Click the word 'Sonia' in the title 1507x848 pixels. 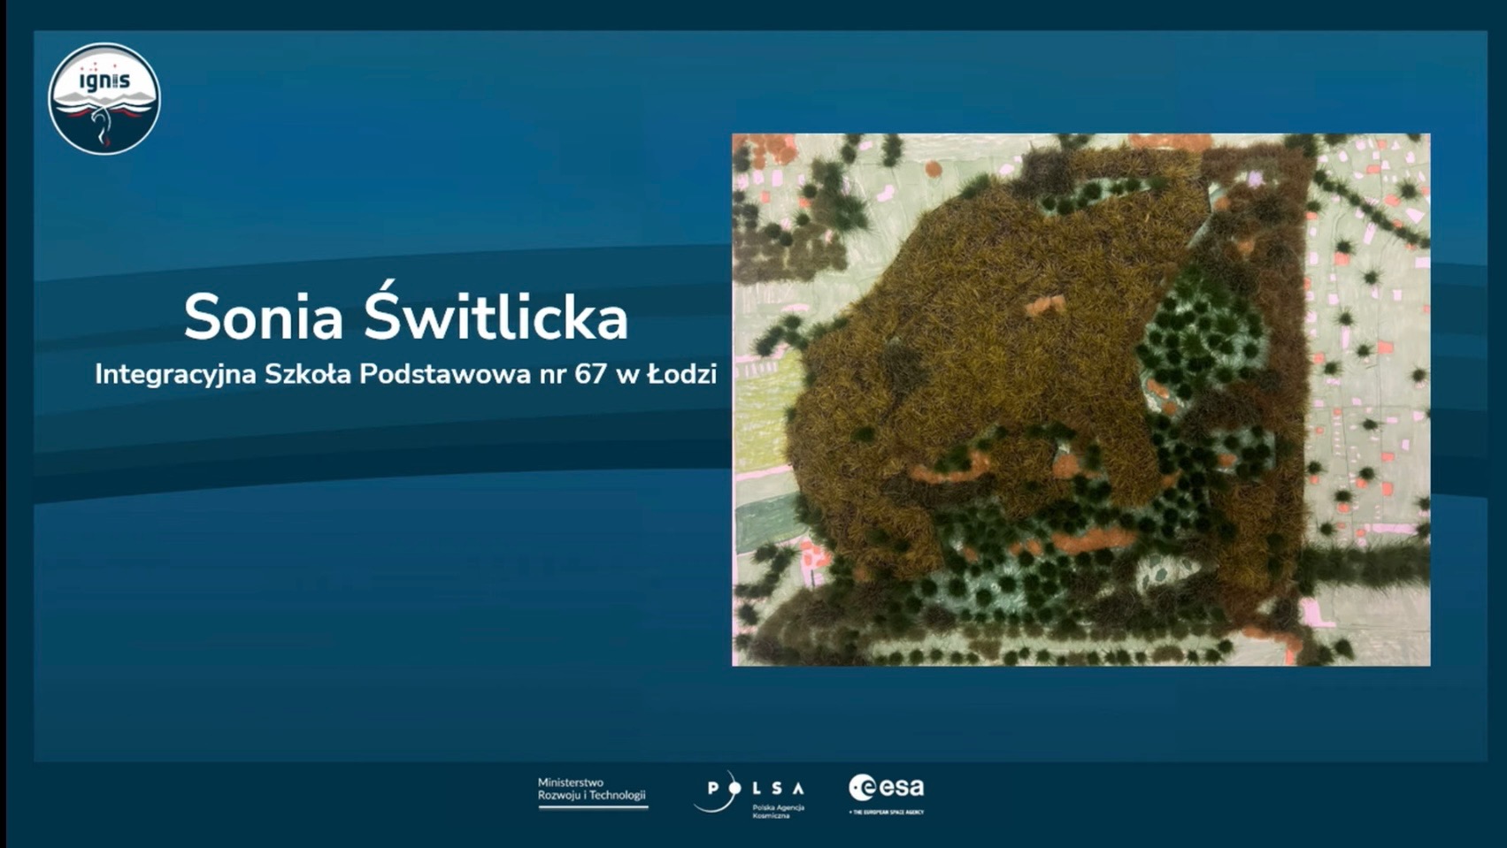point(263,318)
